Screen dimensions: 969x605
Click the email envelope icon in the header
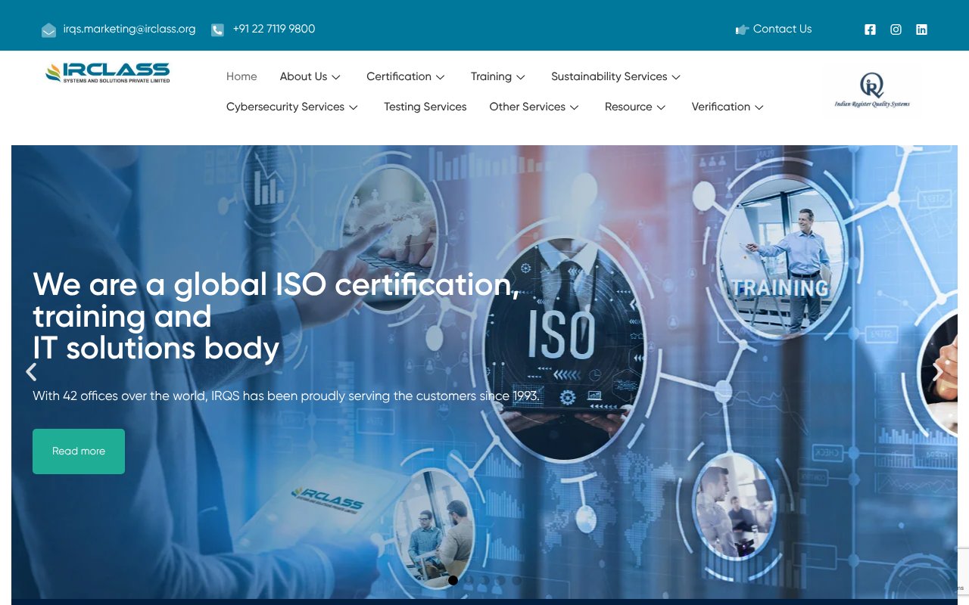48,29
